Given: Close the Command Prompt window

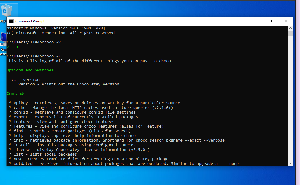Looking at the screenshot, I should click(286, 21).
